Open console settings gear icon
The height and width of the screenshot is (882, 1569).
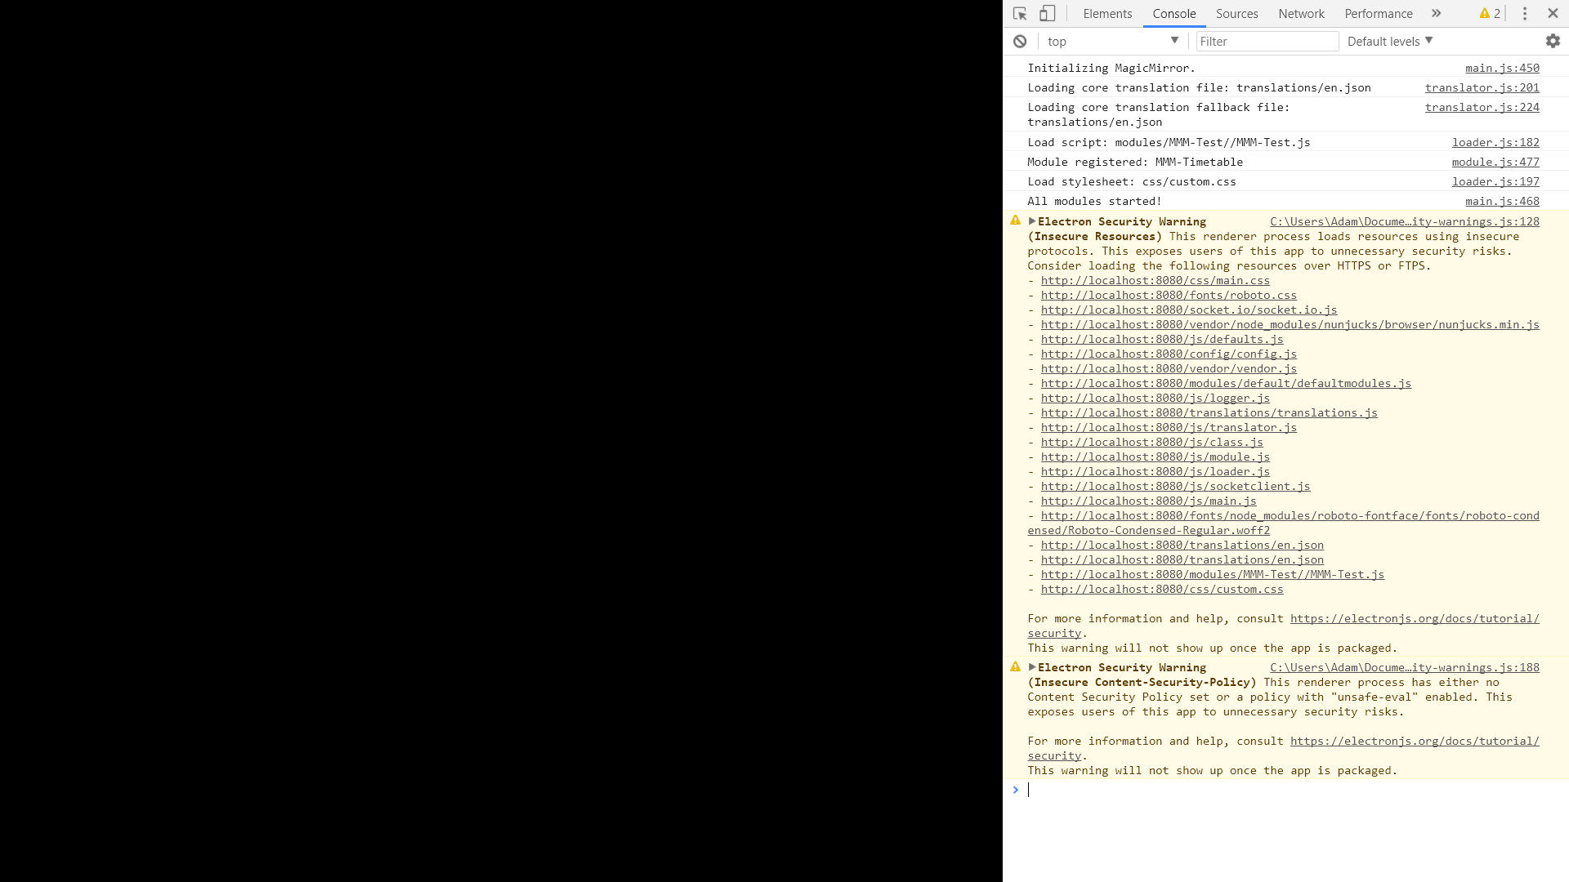pos(1553,41)
